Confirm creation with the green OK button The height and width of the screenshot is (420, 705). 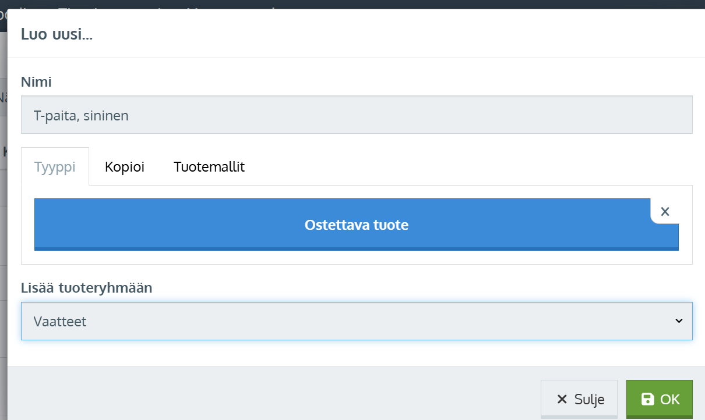(x=659, y=399)
